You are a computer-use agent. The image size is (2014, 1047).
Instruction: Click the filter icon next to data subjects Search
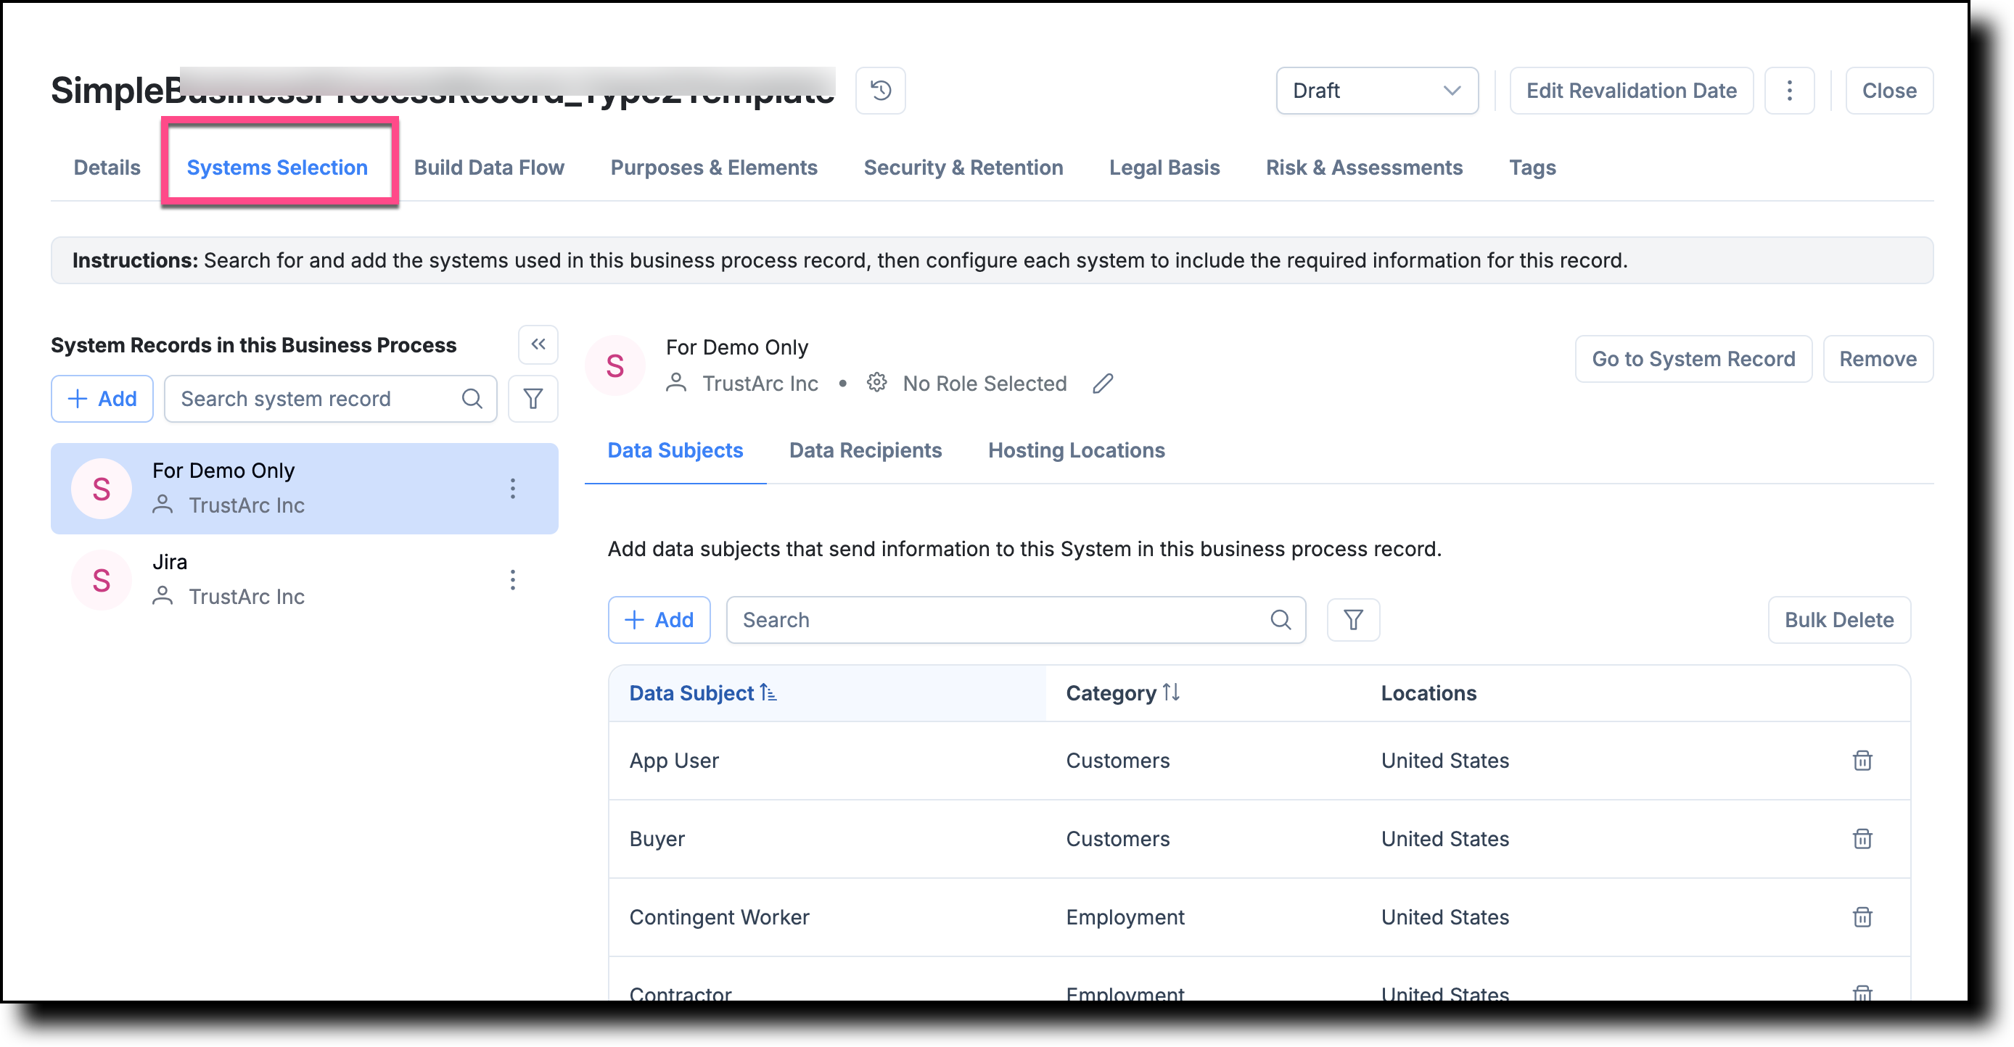coord(1353,621)
